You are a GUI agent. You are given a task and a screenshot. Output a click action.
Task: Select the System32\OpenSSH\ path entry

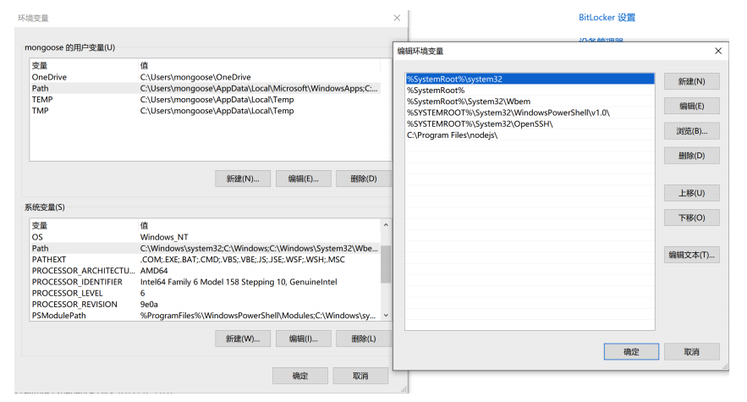point(530,124)
